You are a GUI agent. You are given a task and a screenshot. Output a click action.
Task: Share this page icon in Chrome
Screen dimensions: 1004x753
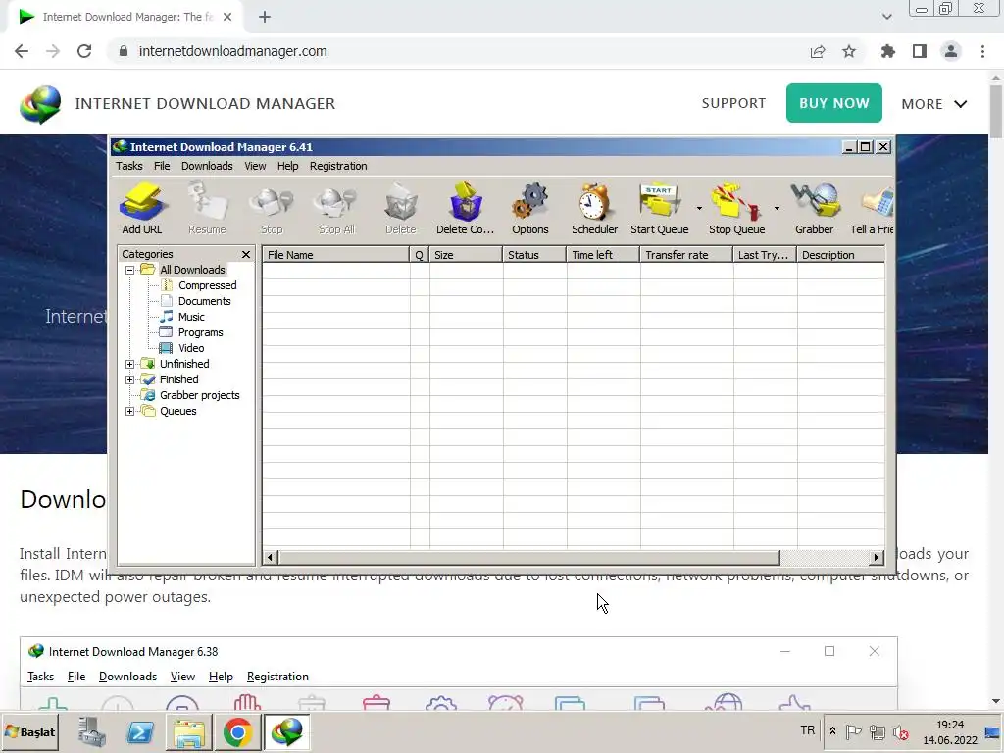tap(818, 51)
